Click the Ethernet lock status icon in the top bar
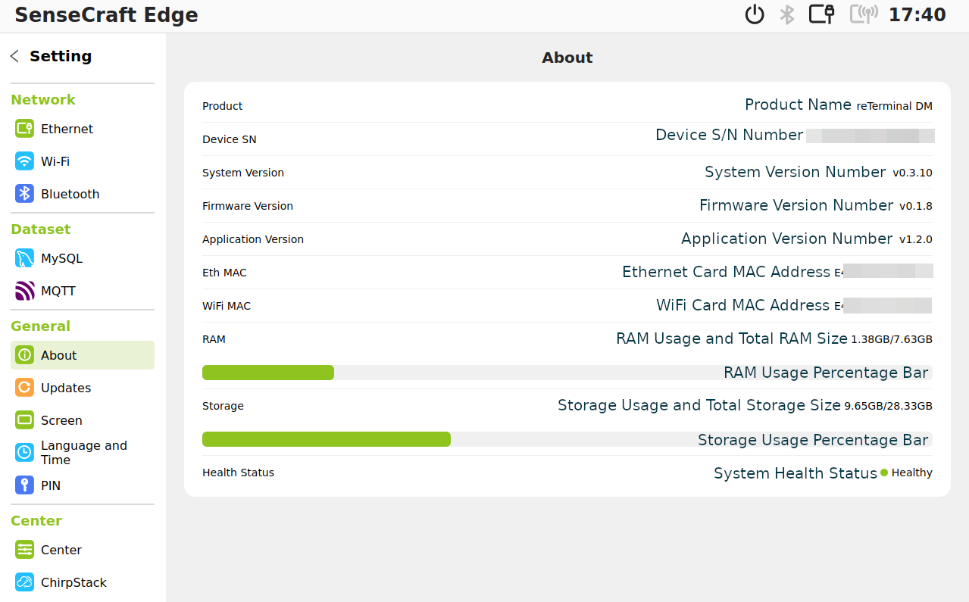The image size is (969, 602). [x=822, y=14]
